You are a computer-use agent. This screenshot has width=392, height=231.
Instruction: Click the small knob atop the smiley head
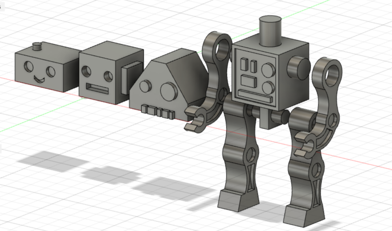point(37,46)
